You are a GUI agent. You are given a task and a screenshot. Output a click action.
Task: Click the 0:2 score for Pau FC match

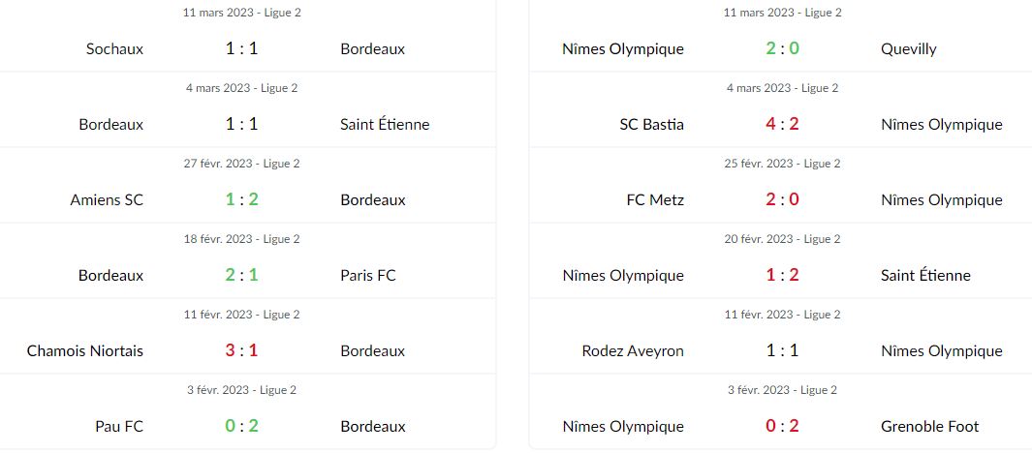241,427
